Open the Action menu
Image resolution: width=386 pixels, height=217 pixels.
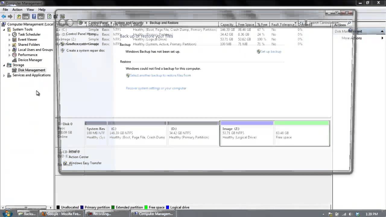(17, 10)
